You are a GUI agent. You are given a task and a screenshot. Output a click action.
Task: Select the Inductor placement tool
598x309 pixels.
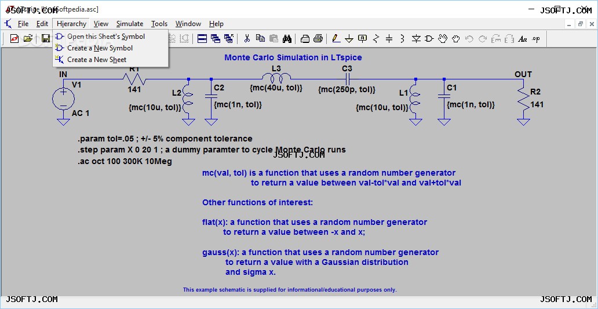(402, 38)
